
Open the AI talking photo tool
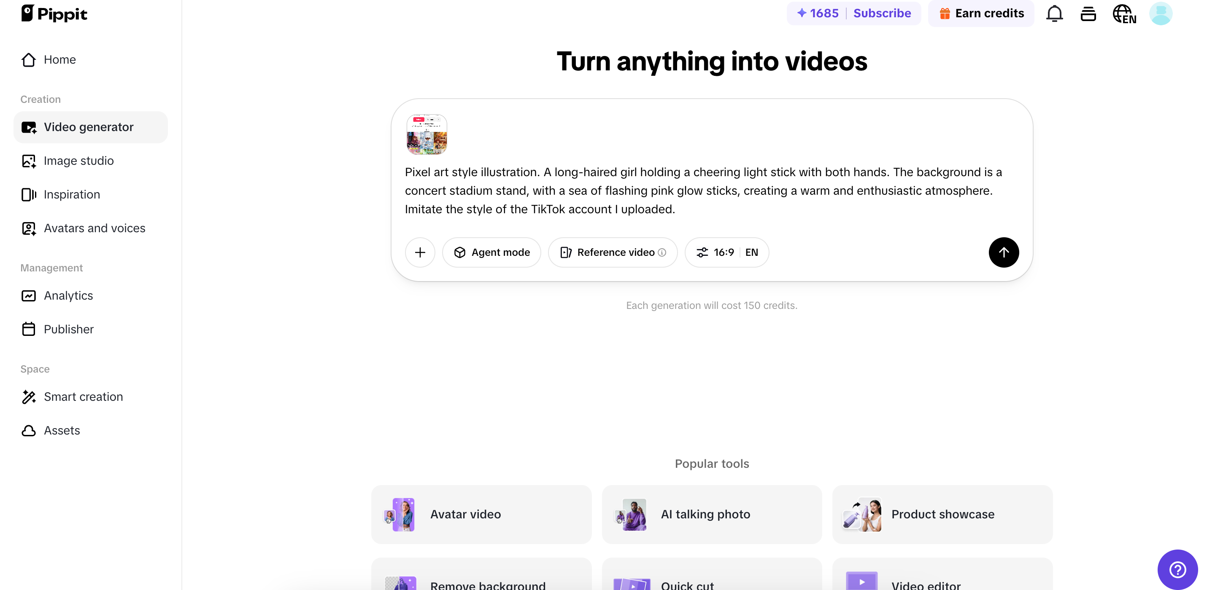(x=712, y=514)
